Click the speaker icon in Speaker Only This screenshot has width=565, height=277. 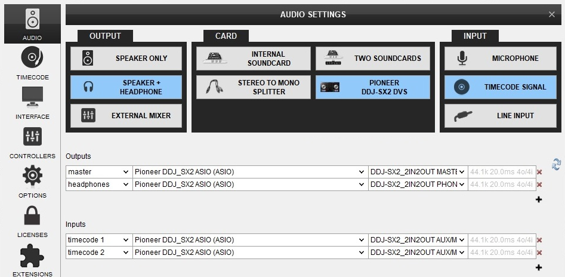pos(88,58)
